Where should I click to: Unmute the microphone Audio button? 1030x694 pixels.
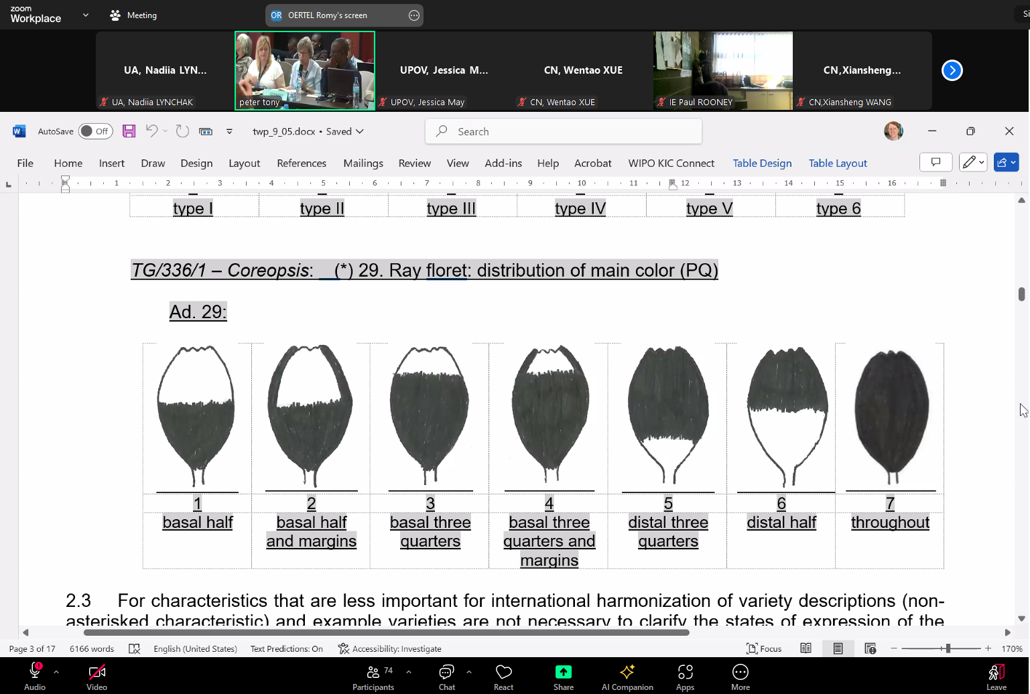coord(35,673)
